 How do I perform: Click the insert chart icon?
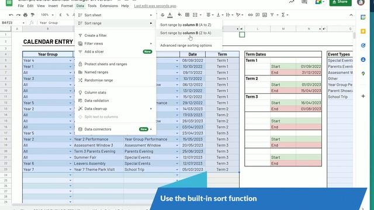point(265,15)
